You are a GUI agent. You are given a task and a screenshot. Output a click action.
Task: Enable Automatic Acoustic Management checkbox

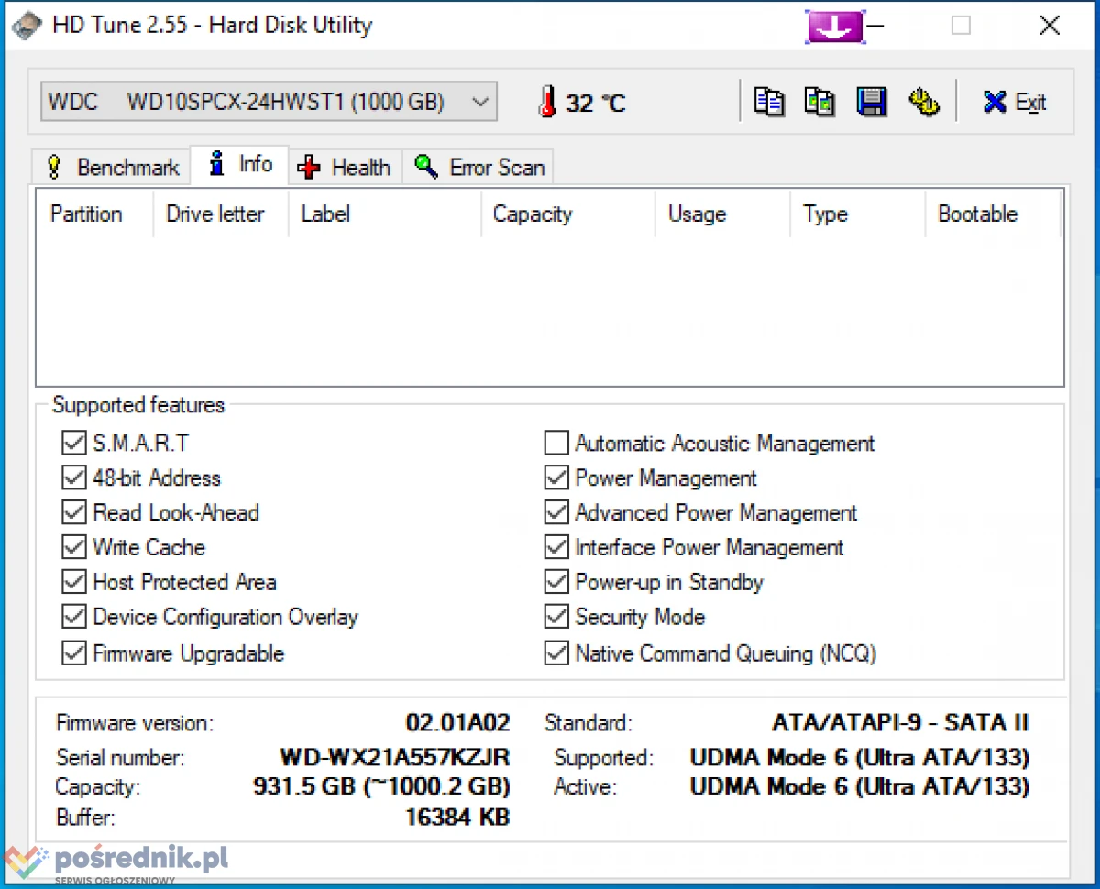tap(556, 444)
